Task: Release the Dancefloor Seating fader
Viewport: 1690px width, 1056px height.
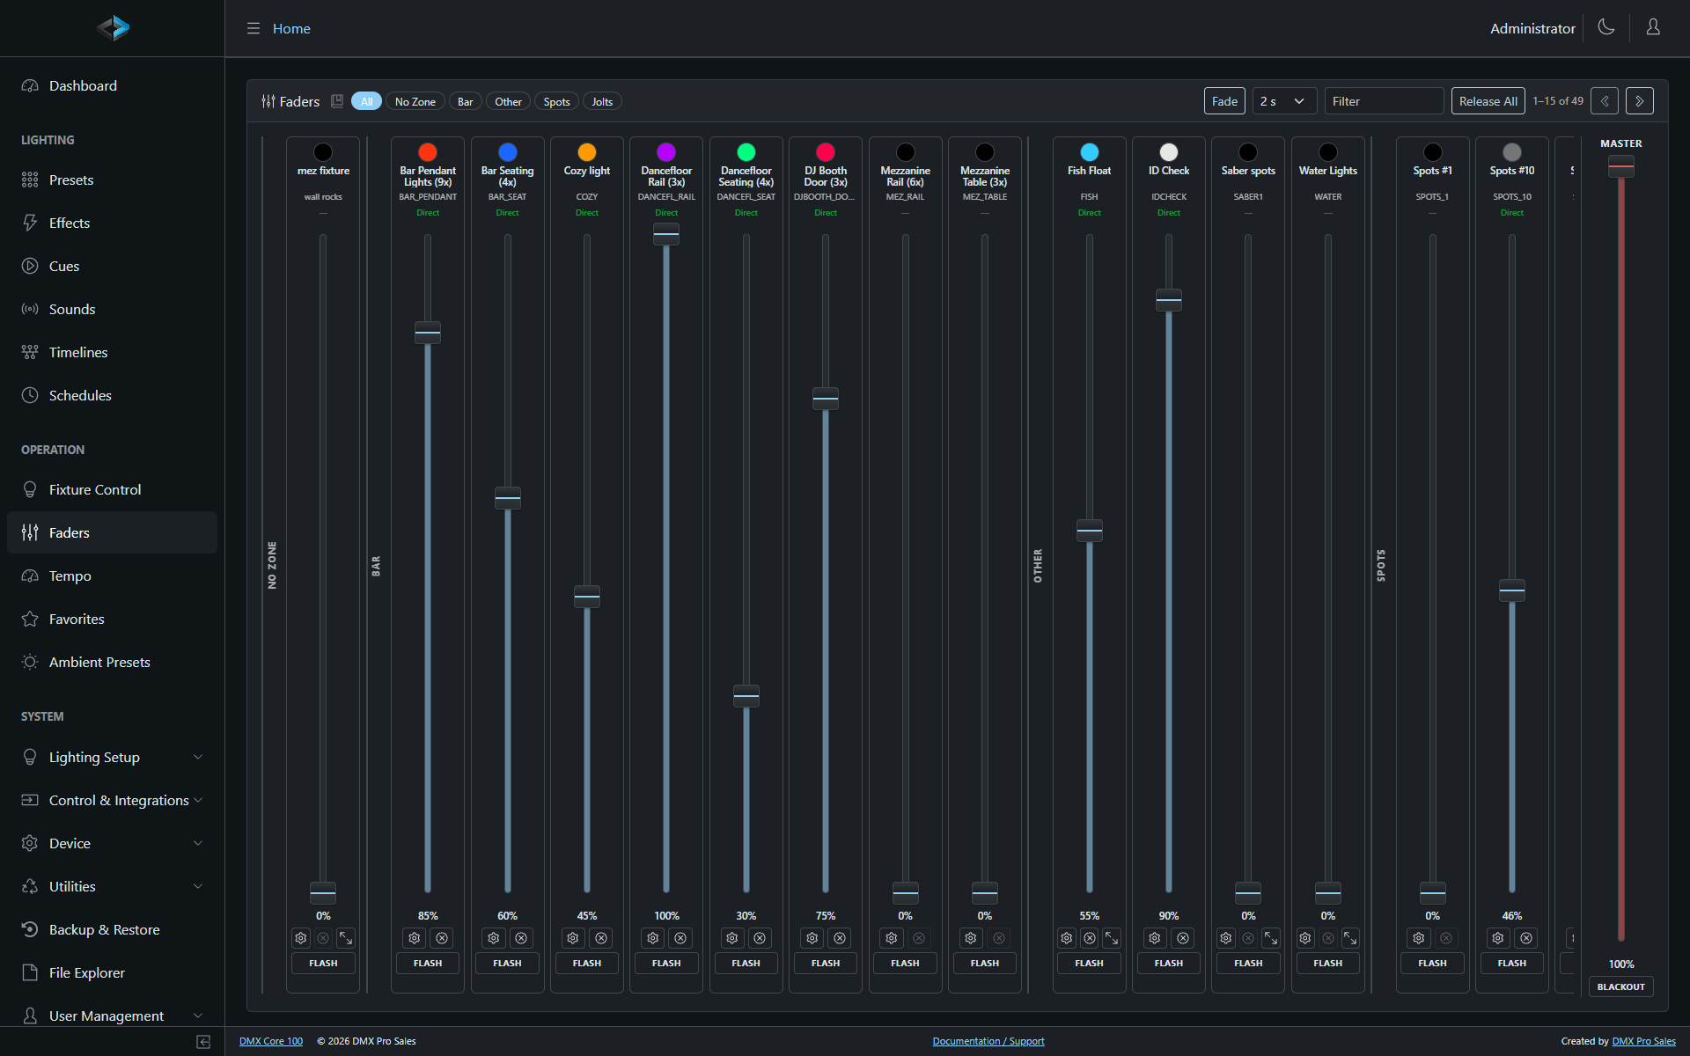Action: (760, 938)
